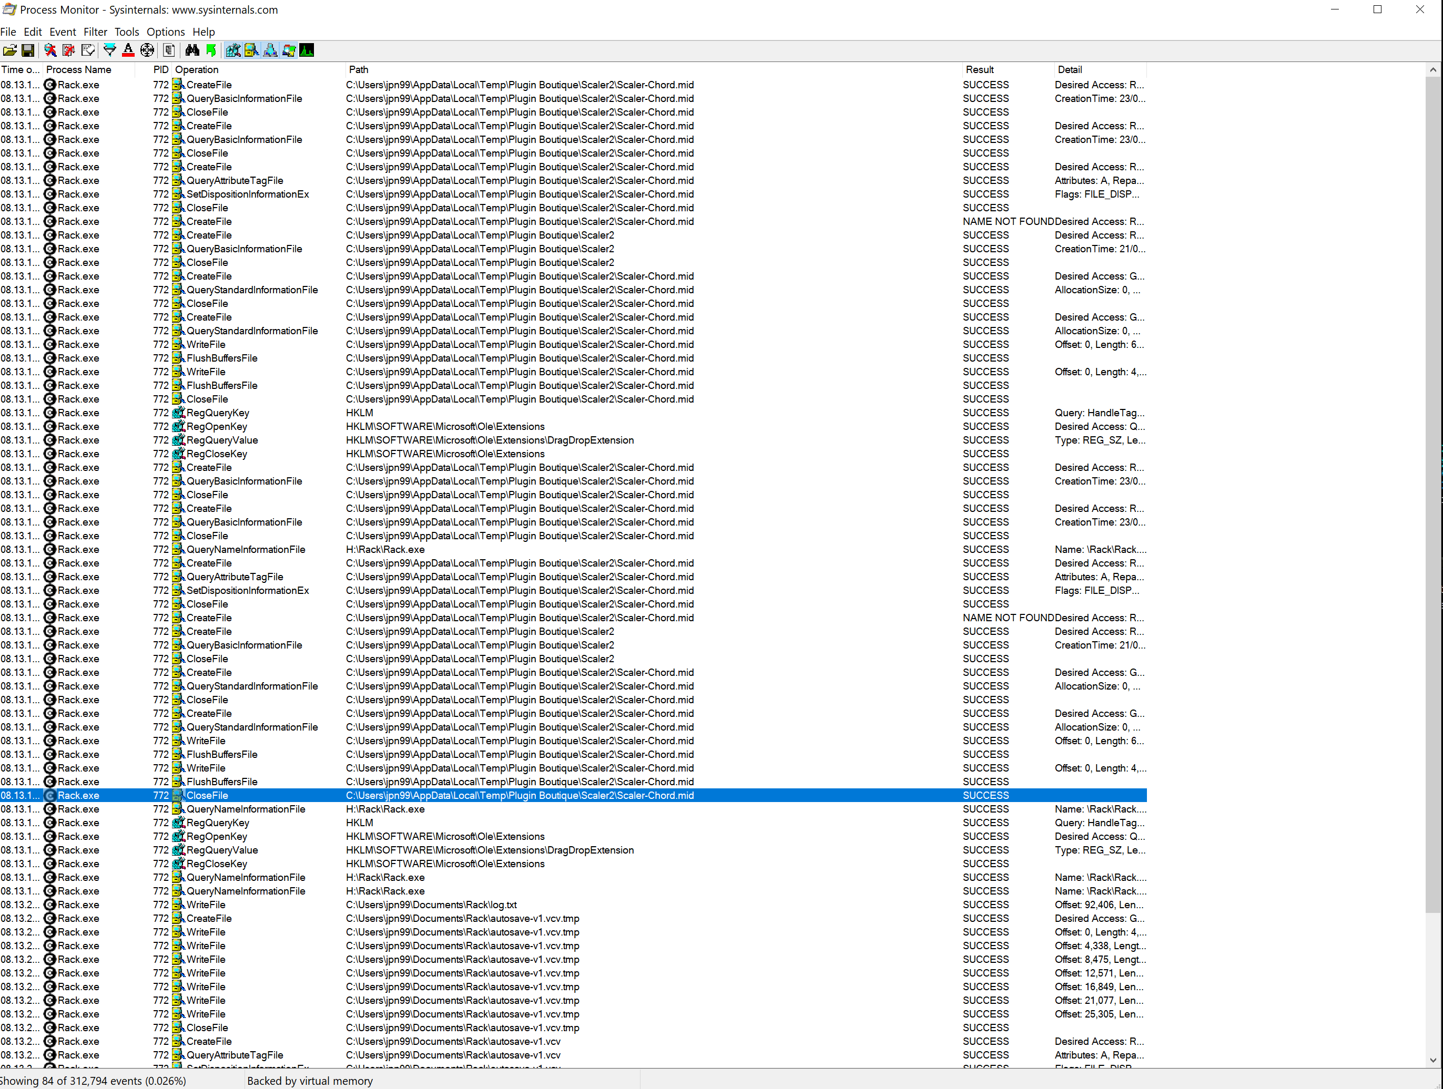Toggle Show File System Activity button
The image size is (1443, 1089).
point(251,50)
